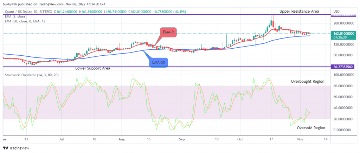Click the H163.51000000 high value
Viewport: 360px width, 153px height.
pos(90,12)
